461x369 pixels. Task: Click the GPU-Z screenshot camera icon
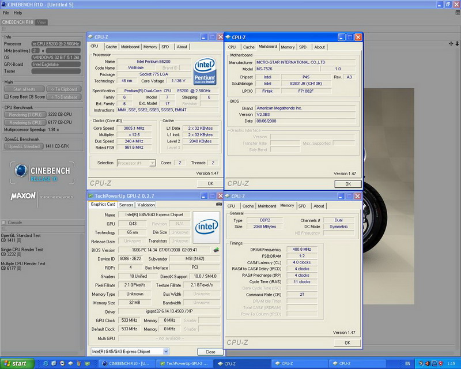coord(218,204)
